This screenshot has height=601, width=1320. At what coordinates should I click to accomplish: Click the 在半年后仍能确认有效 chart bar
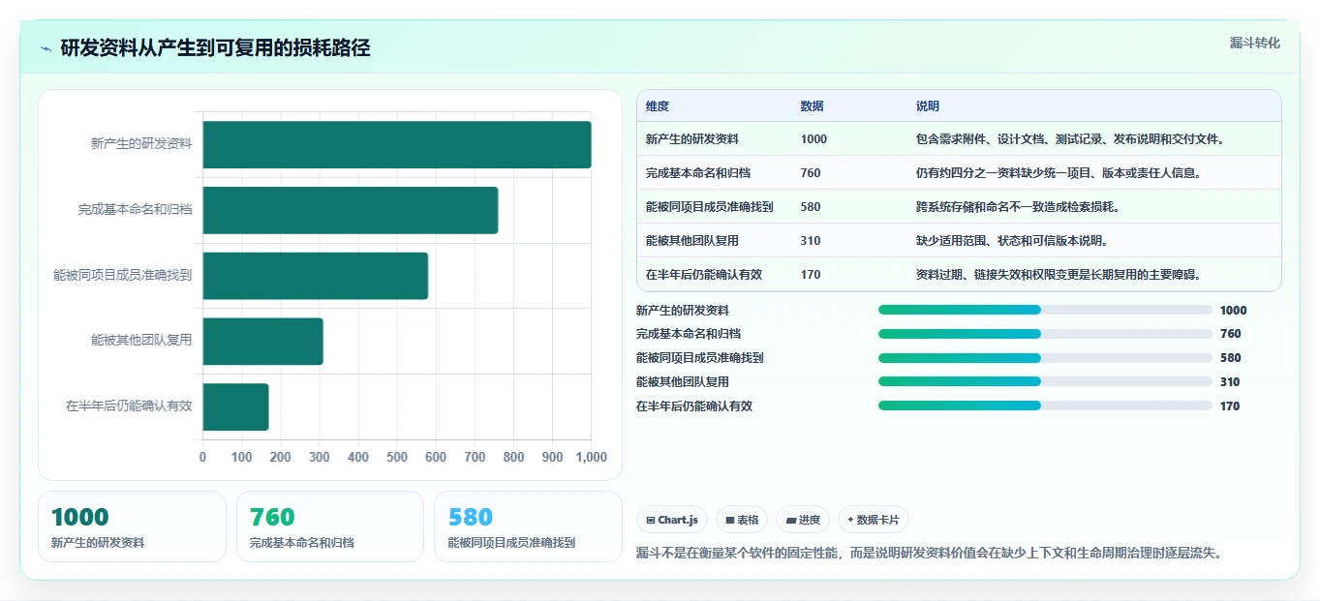pyautogui.click(x=236, y=406)
